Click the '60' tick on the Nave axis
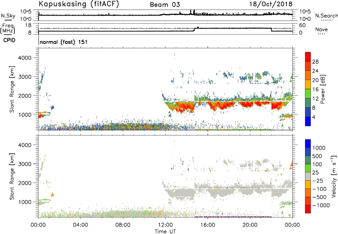 point(303,25)
